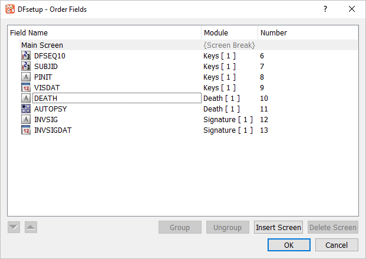Click the Insert Screen button
Screen dimensions: 366x259
(x=279, y=227)
